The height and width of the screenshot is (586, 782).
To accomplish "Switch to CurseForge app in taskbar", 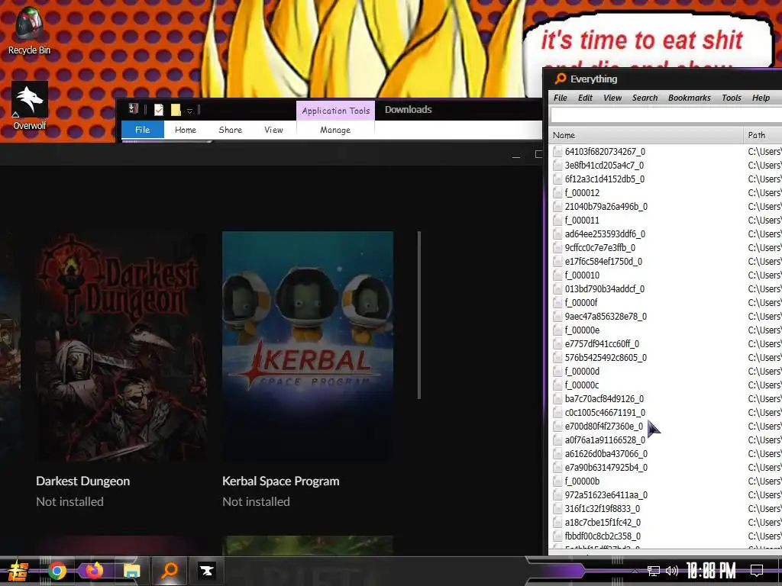I will click(206, 571).
